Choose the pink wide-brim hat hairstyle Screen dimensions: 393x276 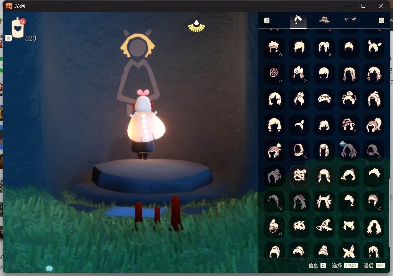pyautogui.click(x=348, y=125)
